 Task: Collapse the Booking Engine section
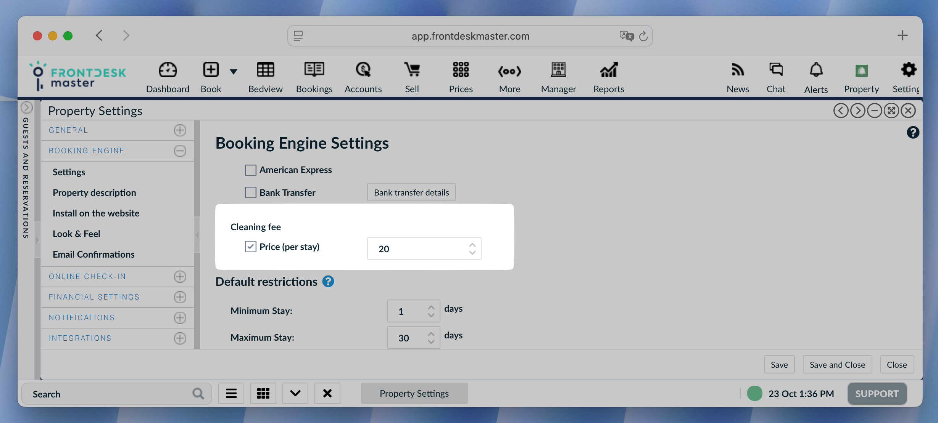click(180, 151)
